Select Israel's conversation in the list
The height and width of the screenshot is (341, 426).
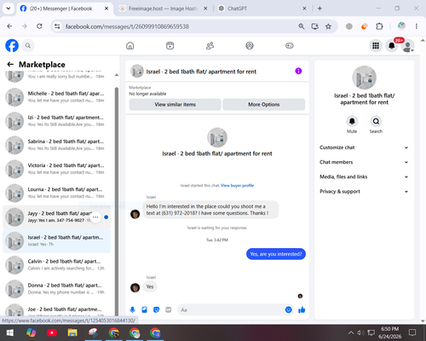point(57,240)
